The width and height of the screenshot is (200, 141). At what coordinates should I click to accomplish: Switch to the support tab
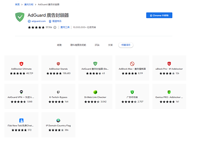[110, 45]
